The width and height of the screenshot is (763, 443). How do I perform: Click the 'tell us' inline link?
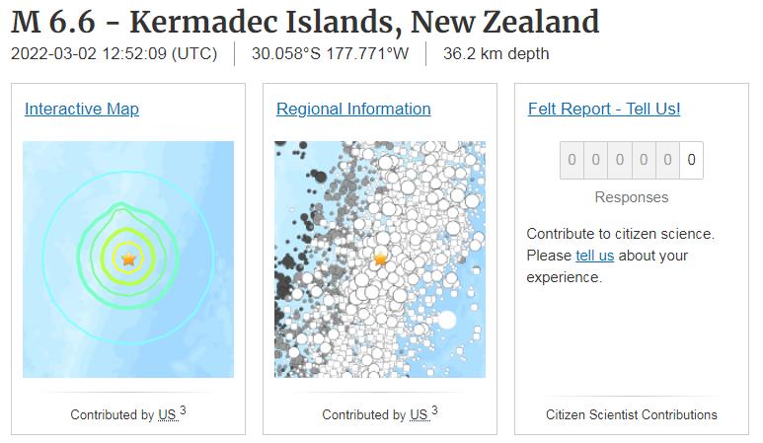[x=594, y=256]
